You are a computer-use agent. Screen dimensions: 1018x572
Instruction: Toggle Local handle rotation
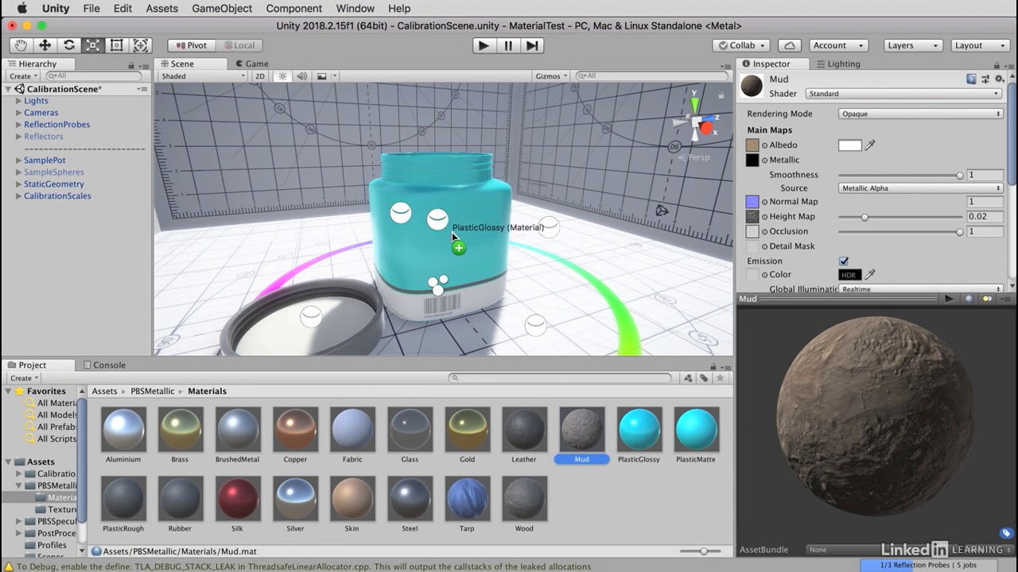pos(239,45)
